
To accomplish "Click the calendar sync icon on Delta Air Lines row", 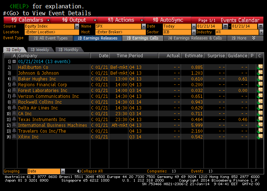I will [x=260, y=108].
